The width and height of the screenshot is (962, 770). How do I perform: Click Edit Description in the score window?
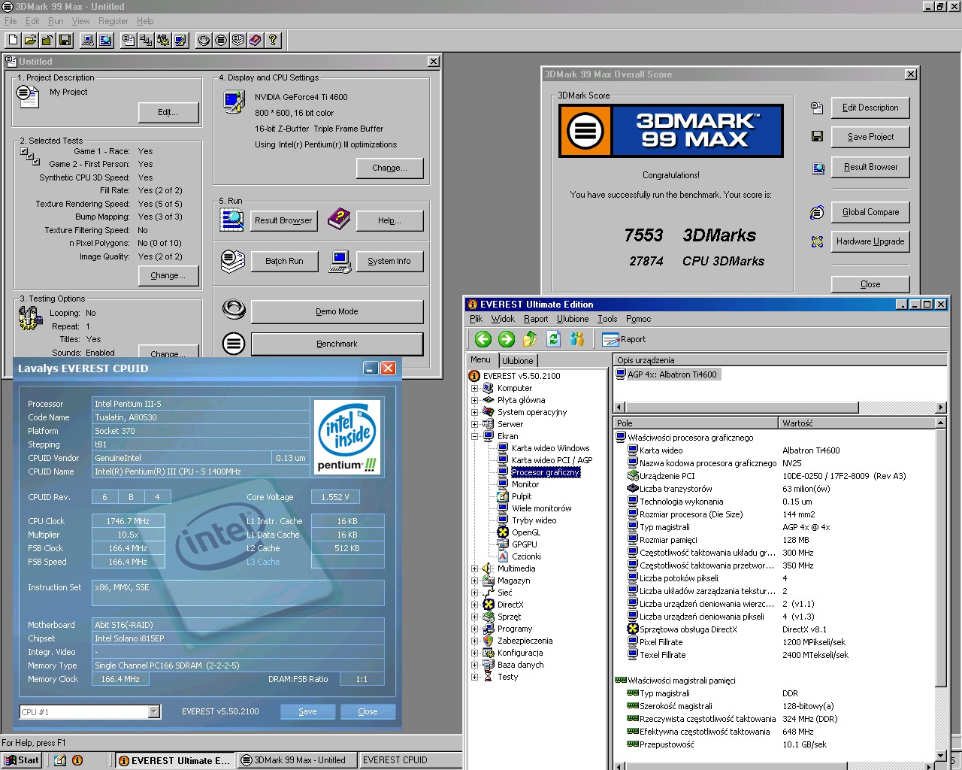870,108
